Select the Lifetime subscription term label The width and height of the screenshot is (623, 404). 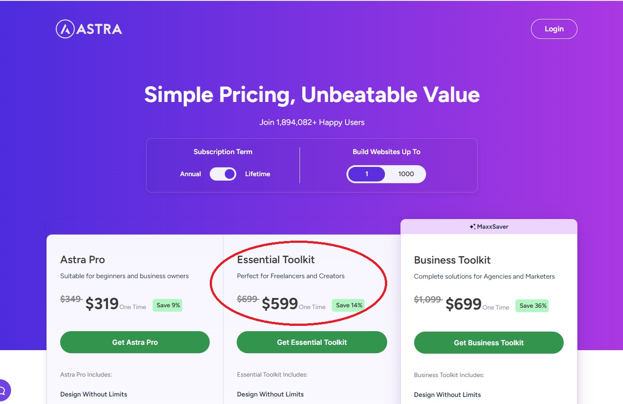(x=258, y=174)
